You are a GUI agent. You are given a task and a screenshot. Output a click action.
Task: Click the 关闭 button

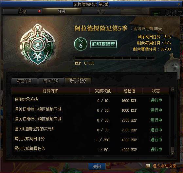pyautogui.click(x=97, y=166)
